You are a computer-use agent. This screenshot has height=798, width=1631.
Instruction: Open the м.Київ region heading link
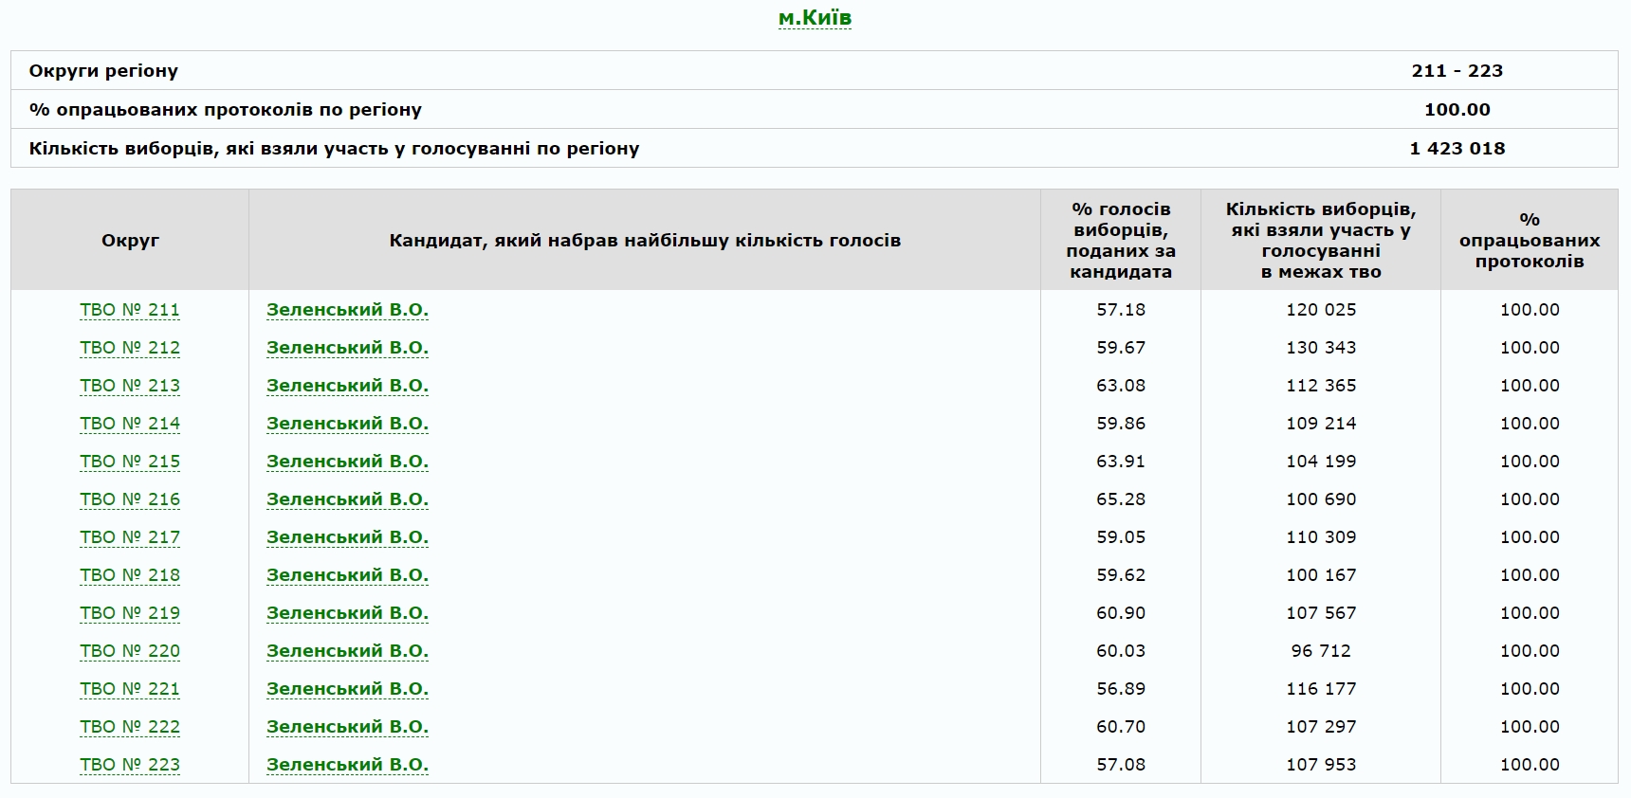(x=815, y=18)
